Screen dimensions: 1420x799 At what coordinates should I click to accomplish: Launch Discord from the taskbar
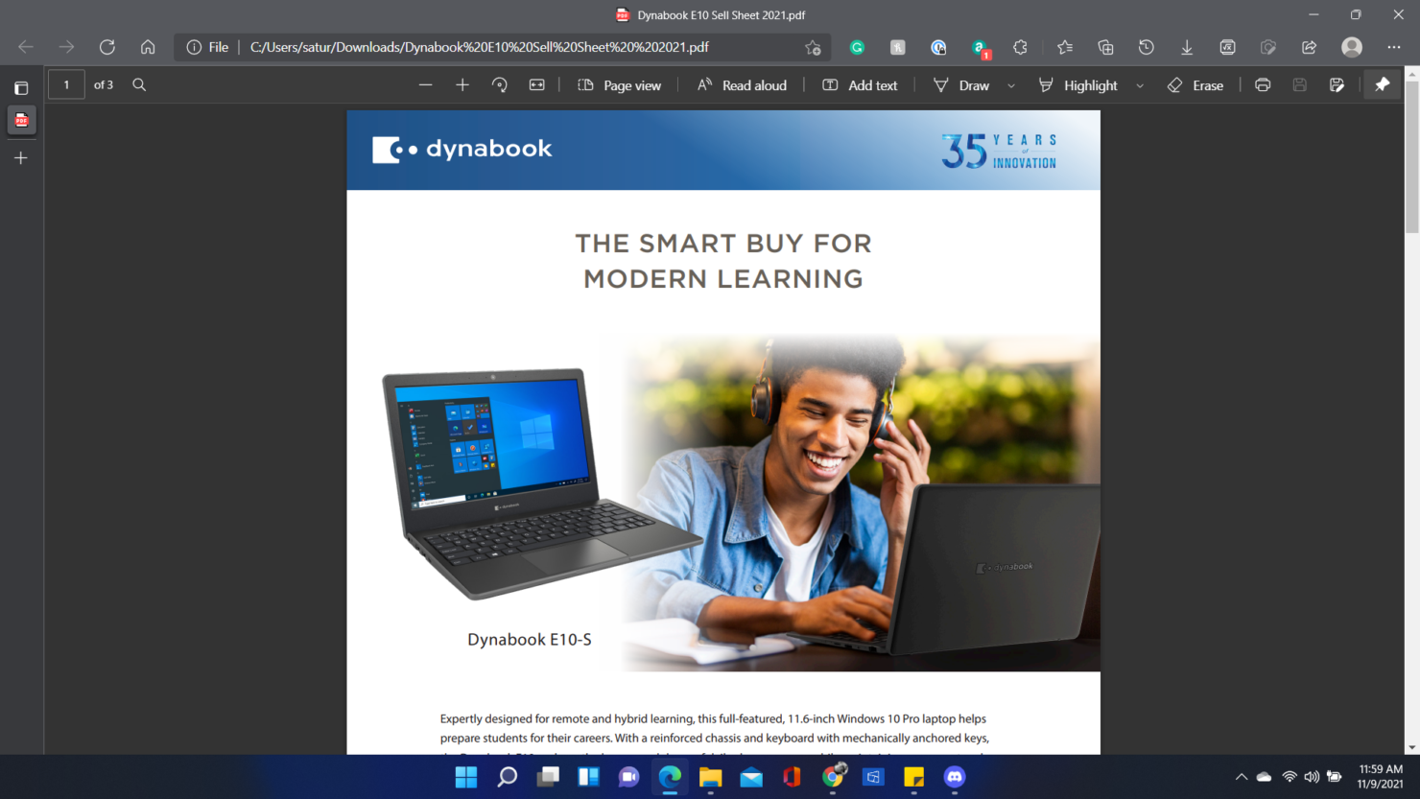(x=955, y=777)
